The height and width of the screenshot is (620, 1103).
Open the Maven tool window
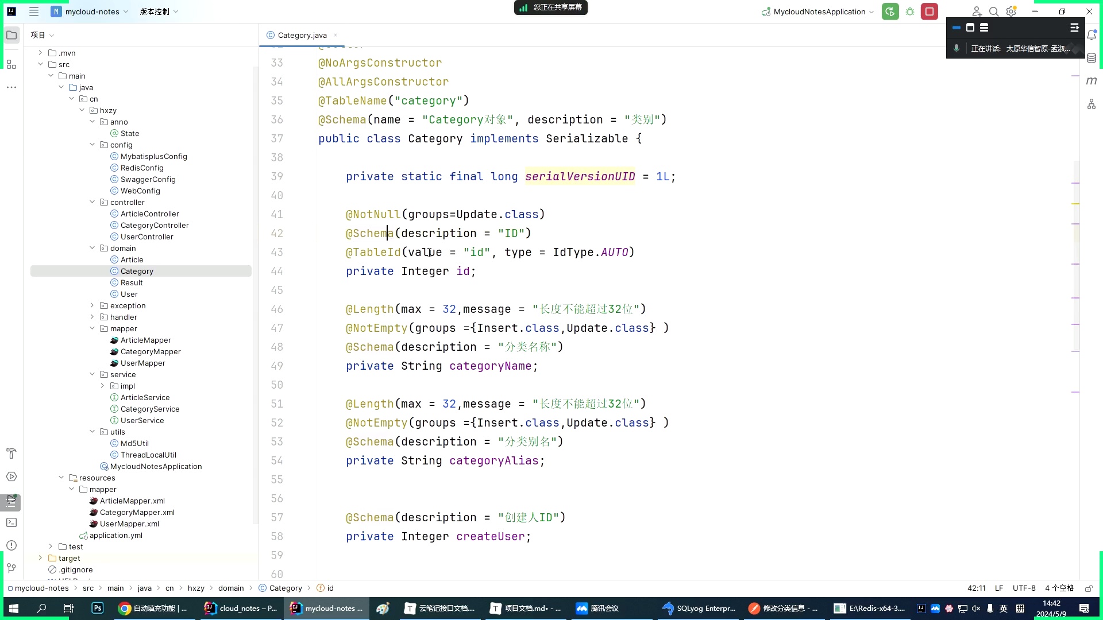(1092, 80)
